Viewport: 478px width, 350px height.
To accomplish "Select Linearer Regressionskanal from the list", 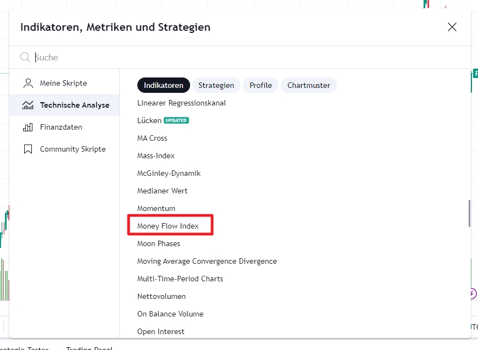I will click(181, 103).
